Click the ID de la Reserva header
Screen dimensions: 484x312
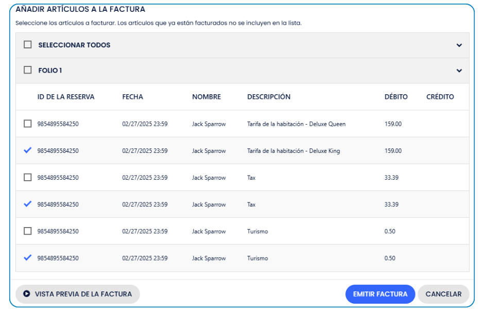click(66, 97)
